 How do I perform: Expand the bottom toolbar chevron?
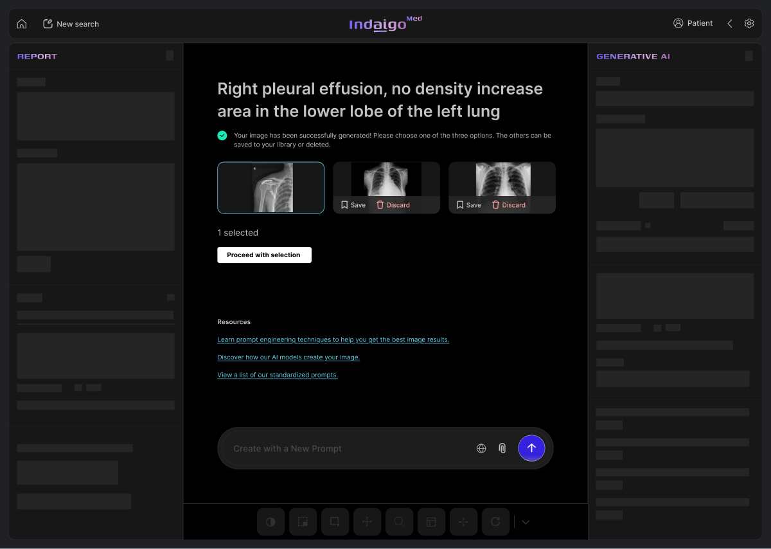tap(526, 522)
